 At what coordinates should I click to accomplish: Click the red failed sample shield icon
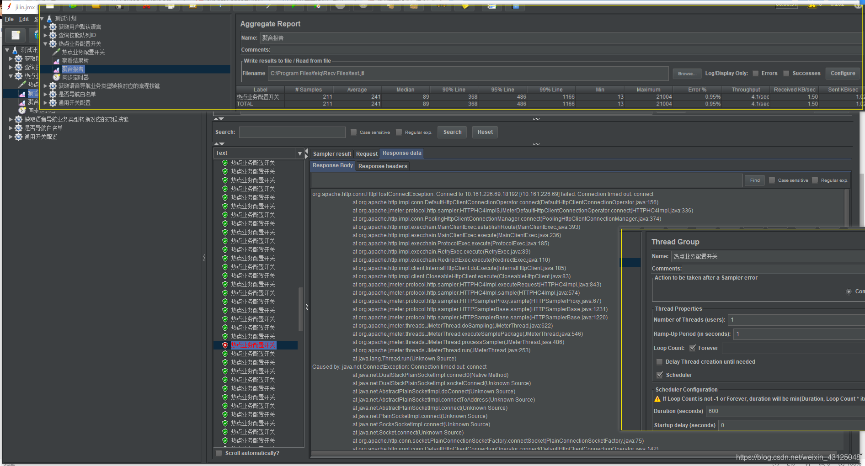pyautogui.click(x=225, y=345)
